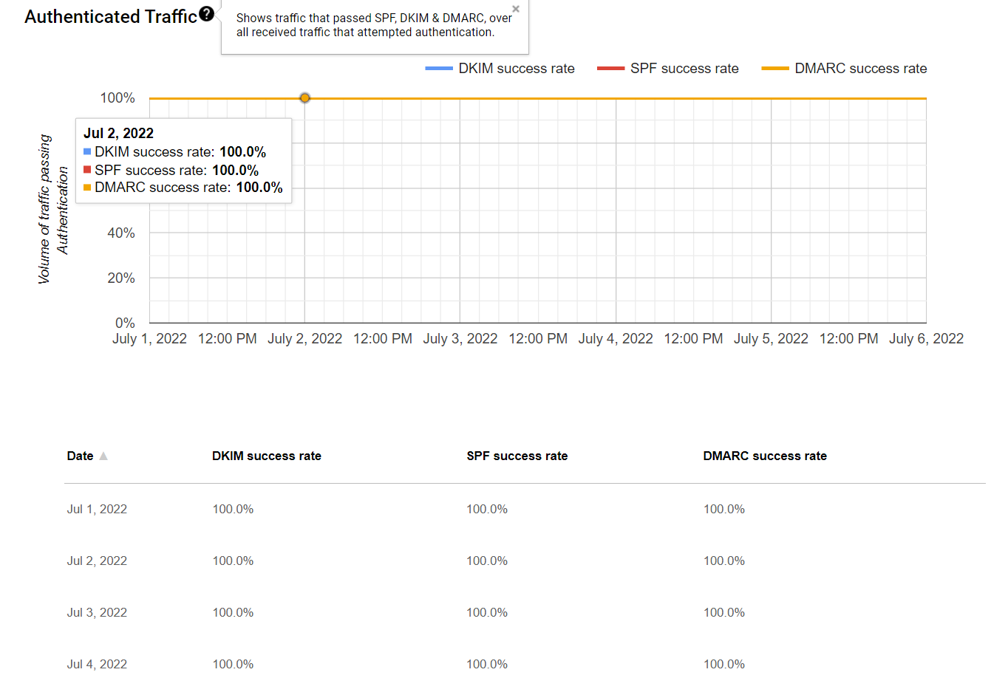This screenshot has width=991, height=692.
Task: Toggle the DMARC success rate legend label
Action: 860,69
